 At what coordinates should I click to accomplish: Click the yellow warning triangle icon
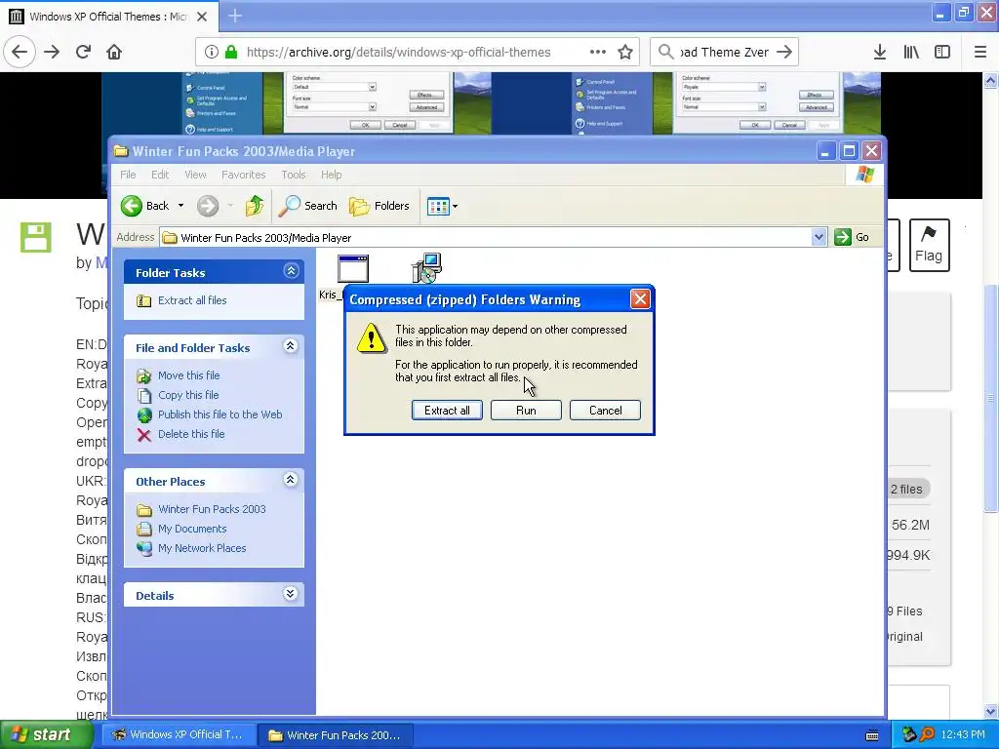[371, 338]
